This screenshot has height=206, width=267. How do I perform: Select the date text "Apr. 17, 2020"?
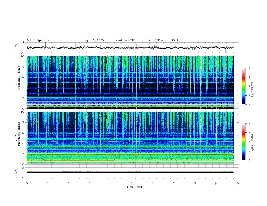pyautogui.click(x=94, y=40)
